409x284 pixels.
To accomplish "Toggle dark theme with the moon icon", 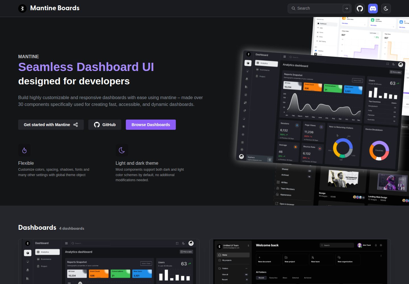I will coord(386,9).
